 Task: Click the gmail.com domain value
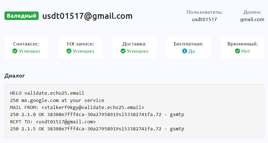tap(252, 19)
